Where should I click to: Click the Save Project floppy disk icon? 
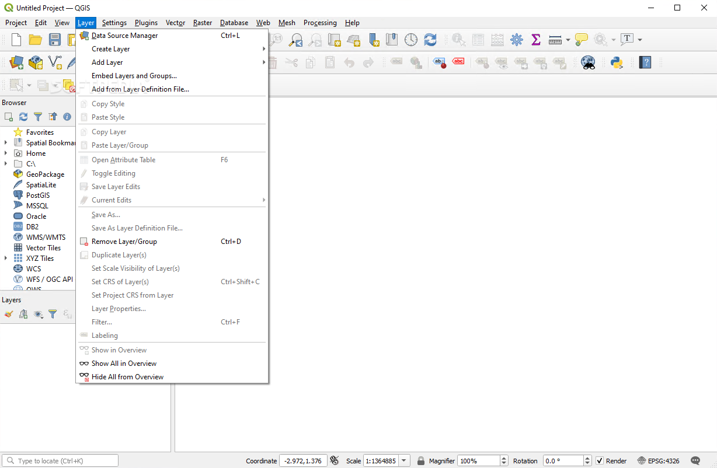point(55,40)
